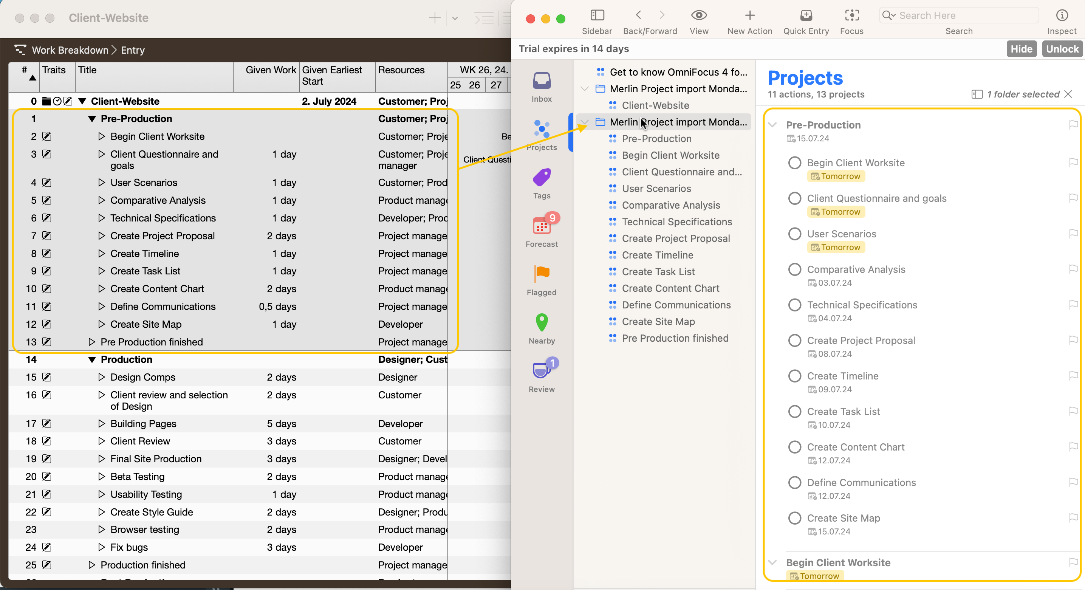Flag the Begin Client Worksite action

tap(1073, 163)
